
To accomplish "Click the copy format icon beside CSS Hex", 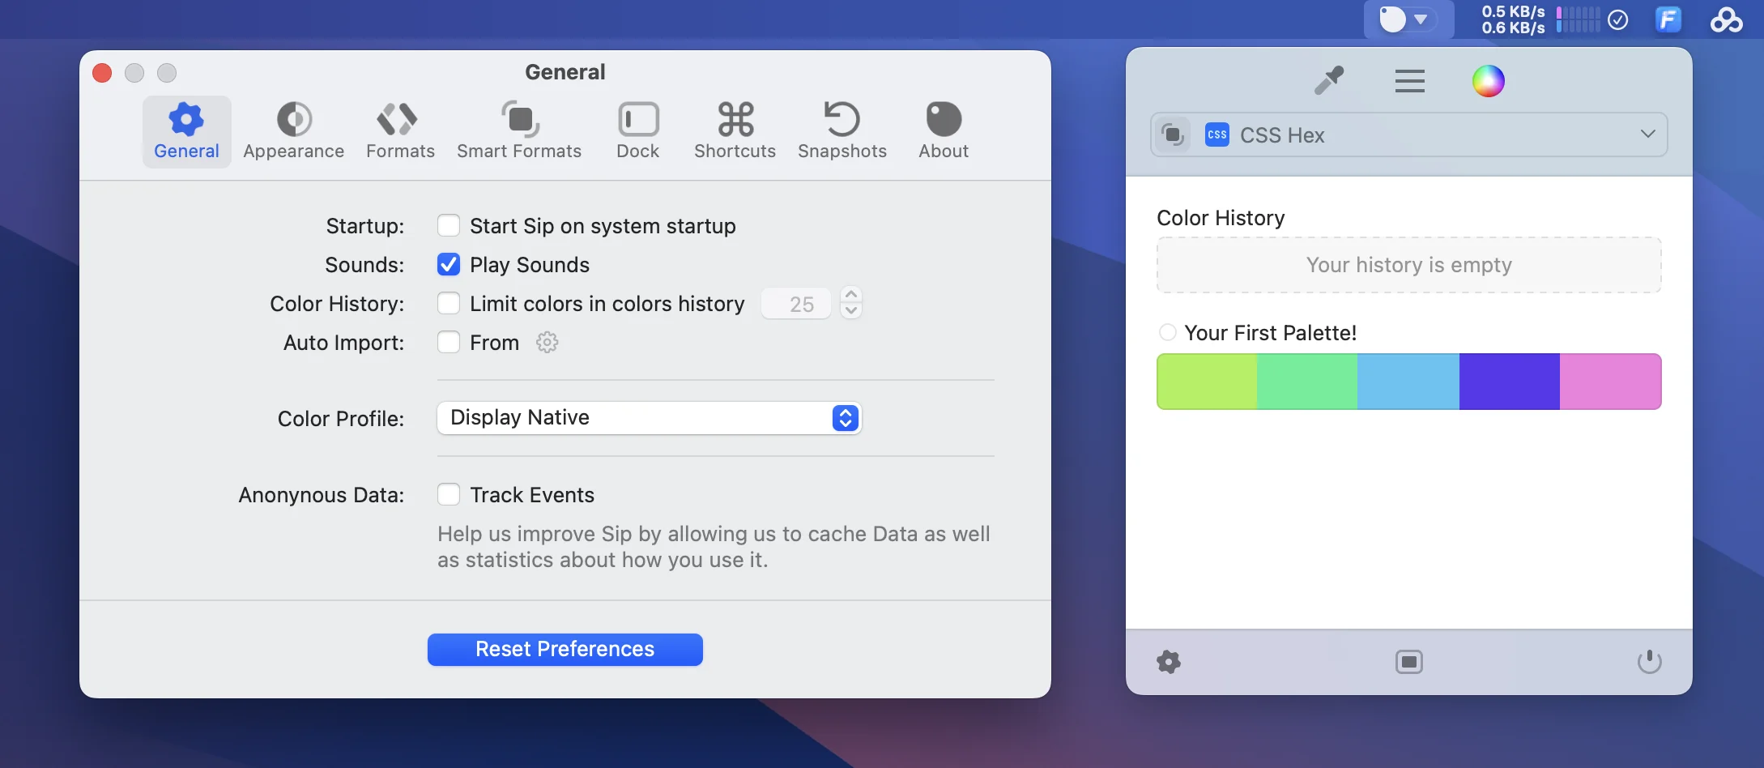I will [1172, 134].
